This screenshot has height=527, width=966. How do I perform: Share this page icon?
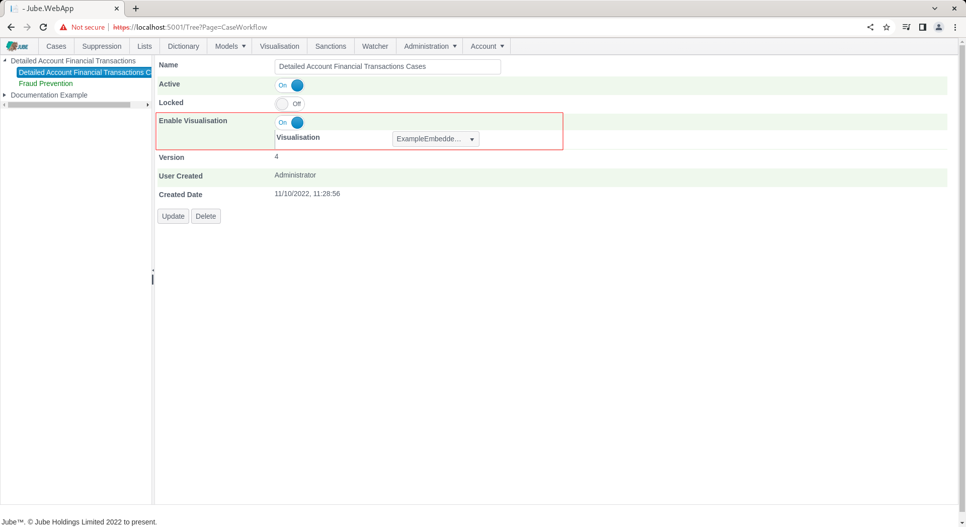point(870,27)
